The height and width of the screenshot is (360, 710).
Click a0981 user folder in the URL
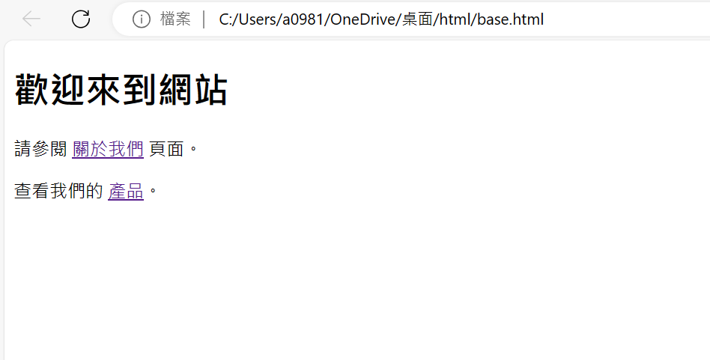[x=302, y=19]
